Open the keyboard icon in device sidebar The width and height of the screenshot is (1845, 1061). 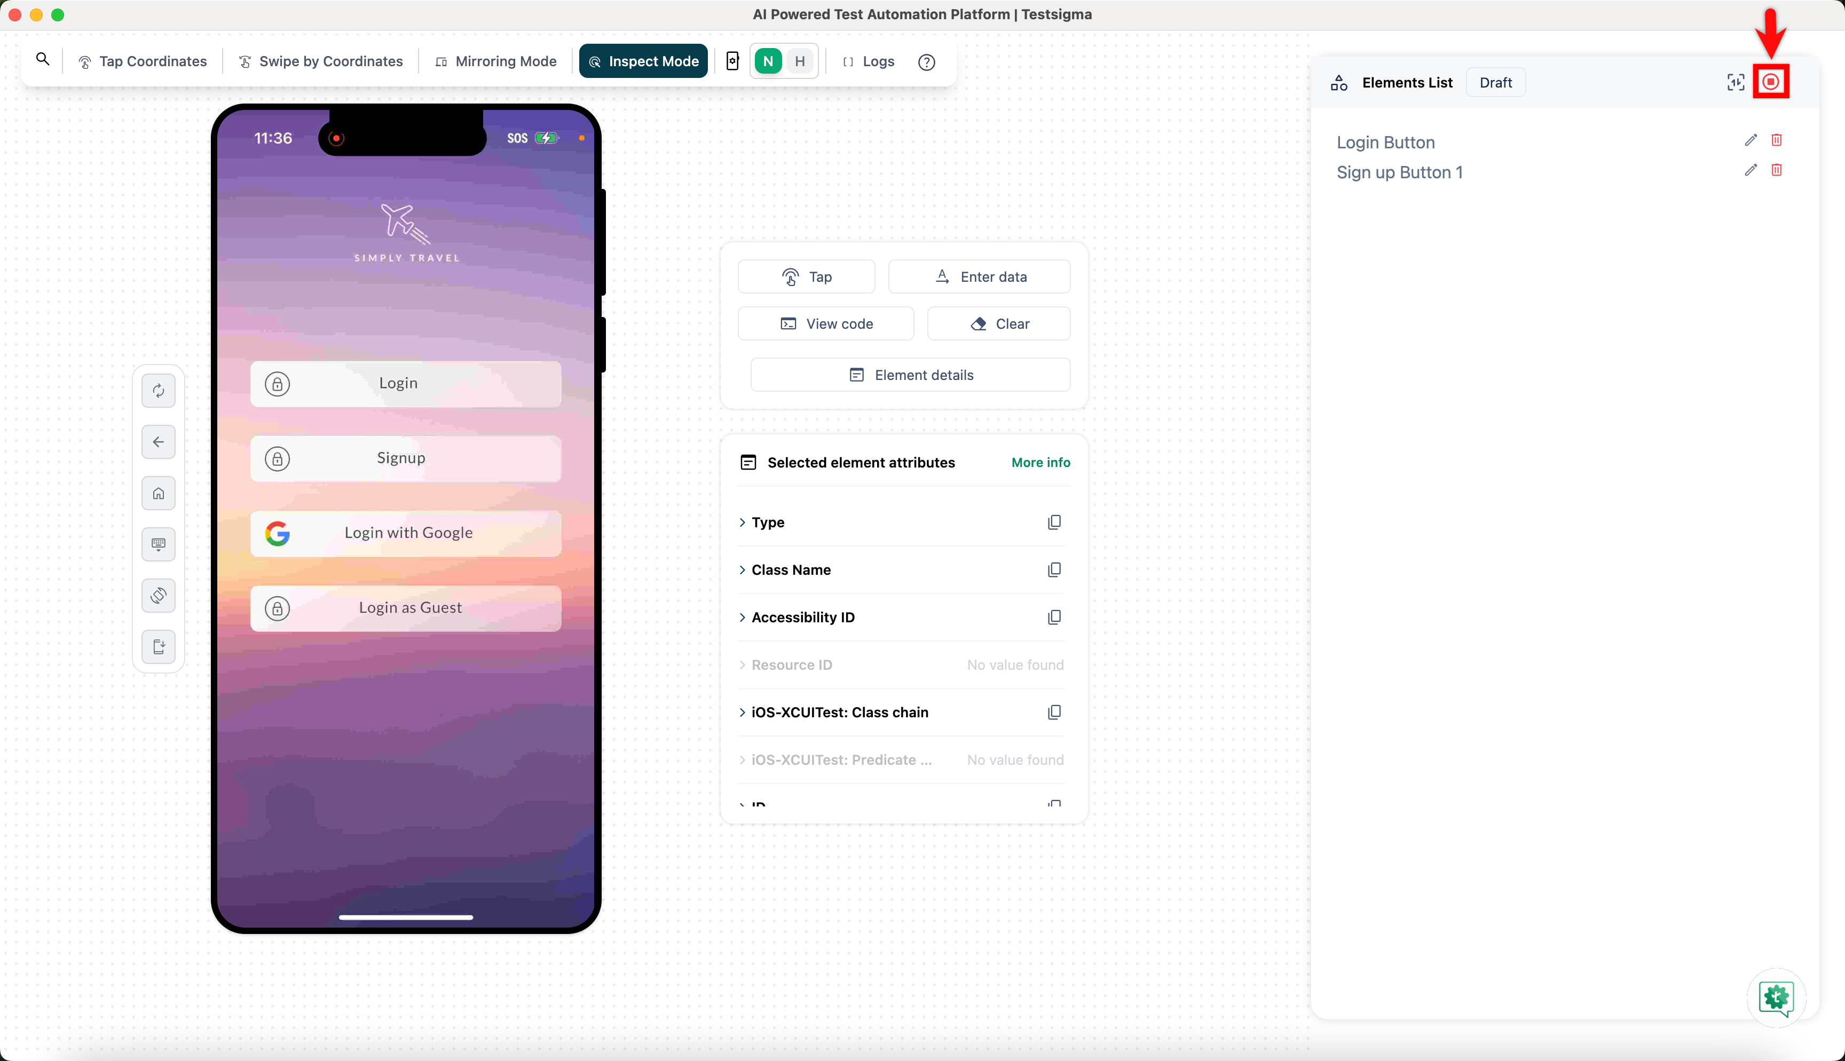click(158, 544)
